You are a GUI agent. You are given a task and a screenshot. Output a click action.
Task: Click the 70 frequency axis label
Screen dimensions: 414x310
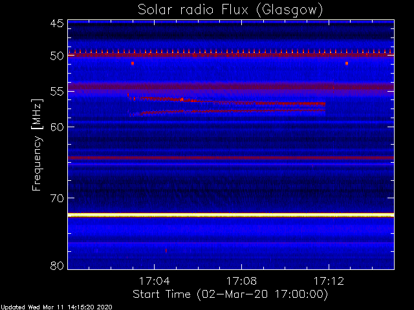click(x=57, y=198)
